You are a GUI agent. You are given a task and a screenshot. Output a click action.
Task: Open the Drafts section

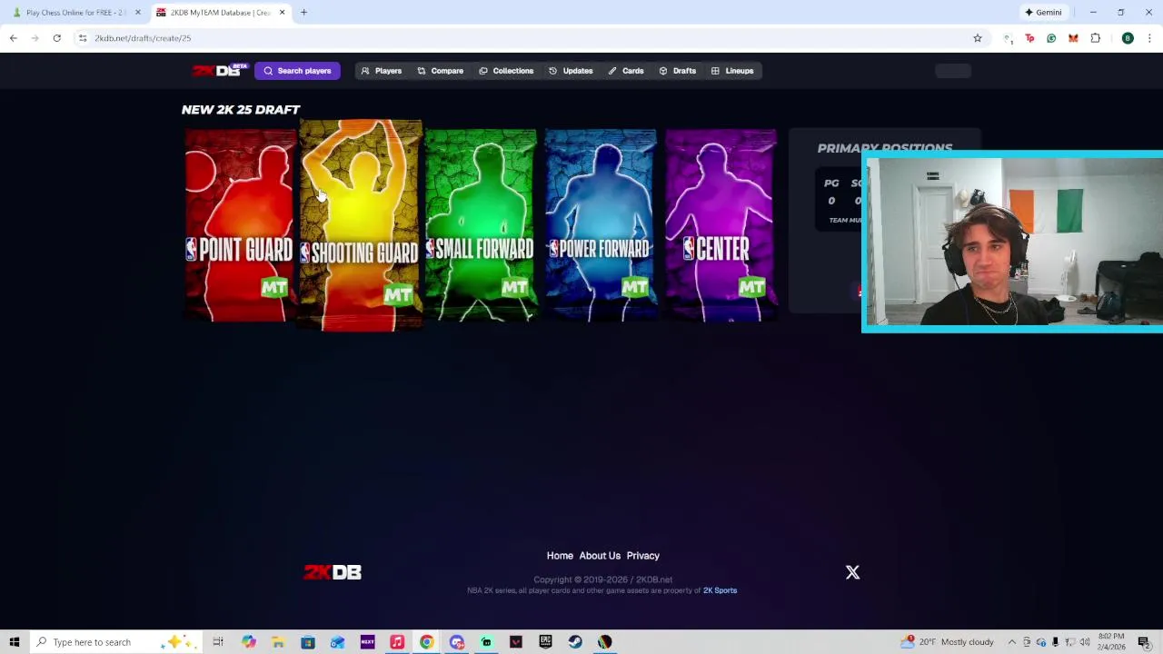(x=678, y=71)
